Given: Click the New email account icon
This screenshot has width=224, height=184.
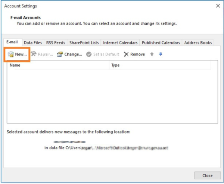Looking at the screenshot, I should pos(11,54).
